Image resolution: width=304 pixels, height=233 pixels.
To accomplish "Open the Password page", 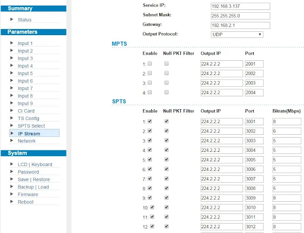I will [x=28, y=172].
